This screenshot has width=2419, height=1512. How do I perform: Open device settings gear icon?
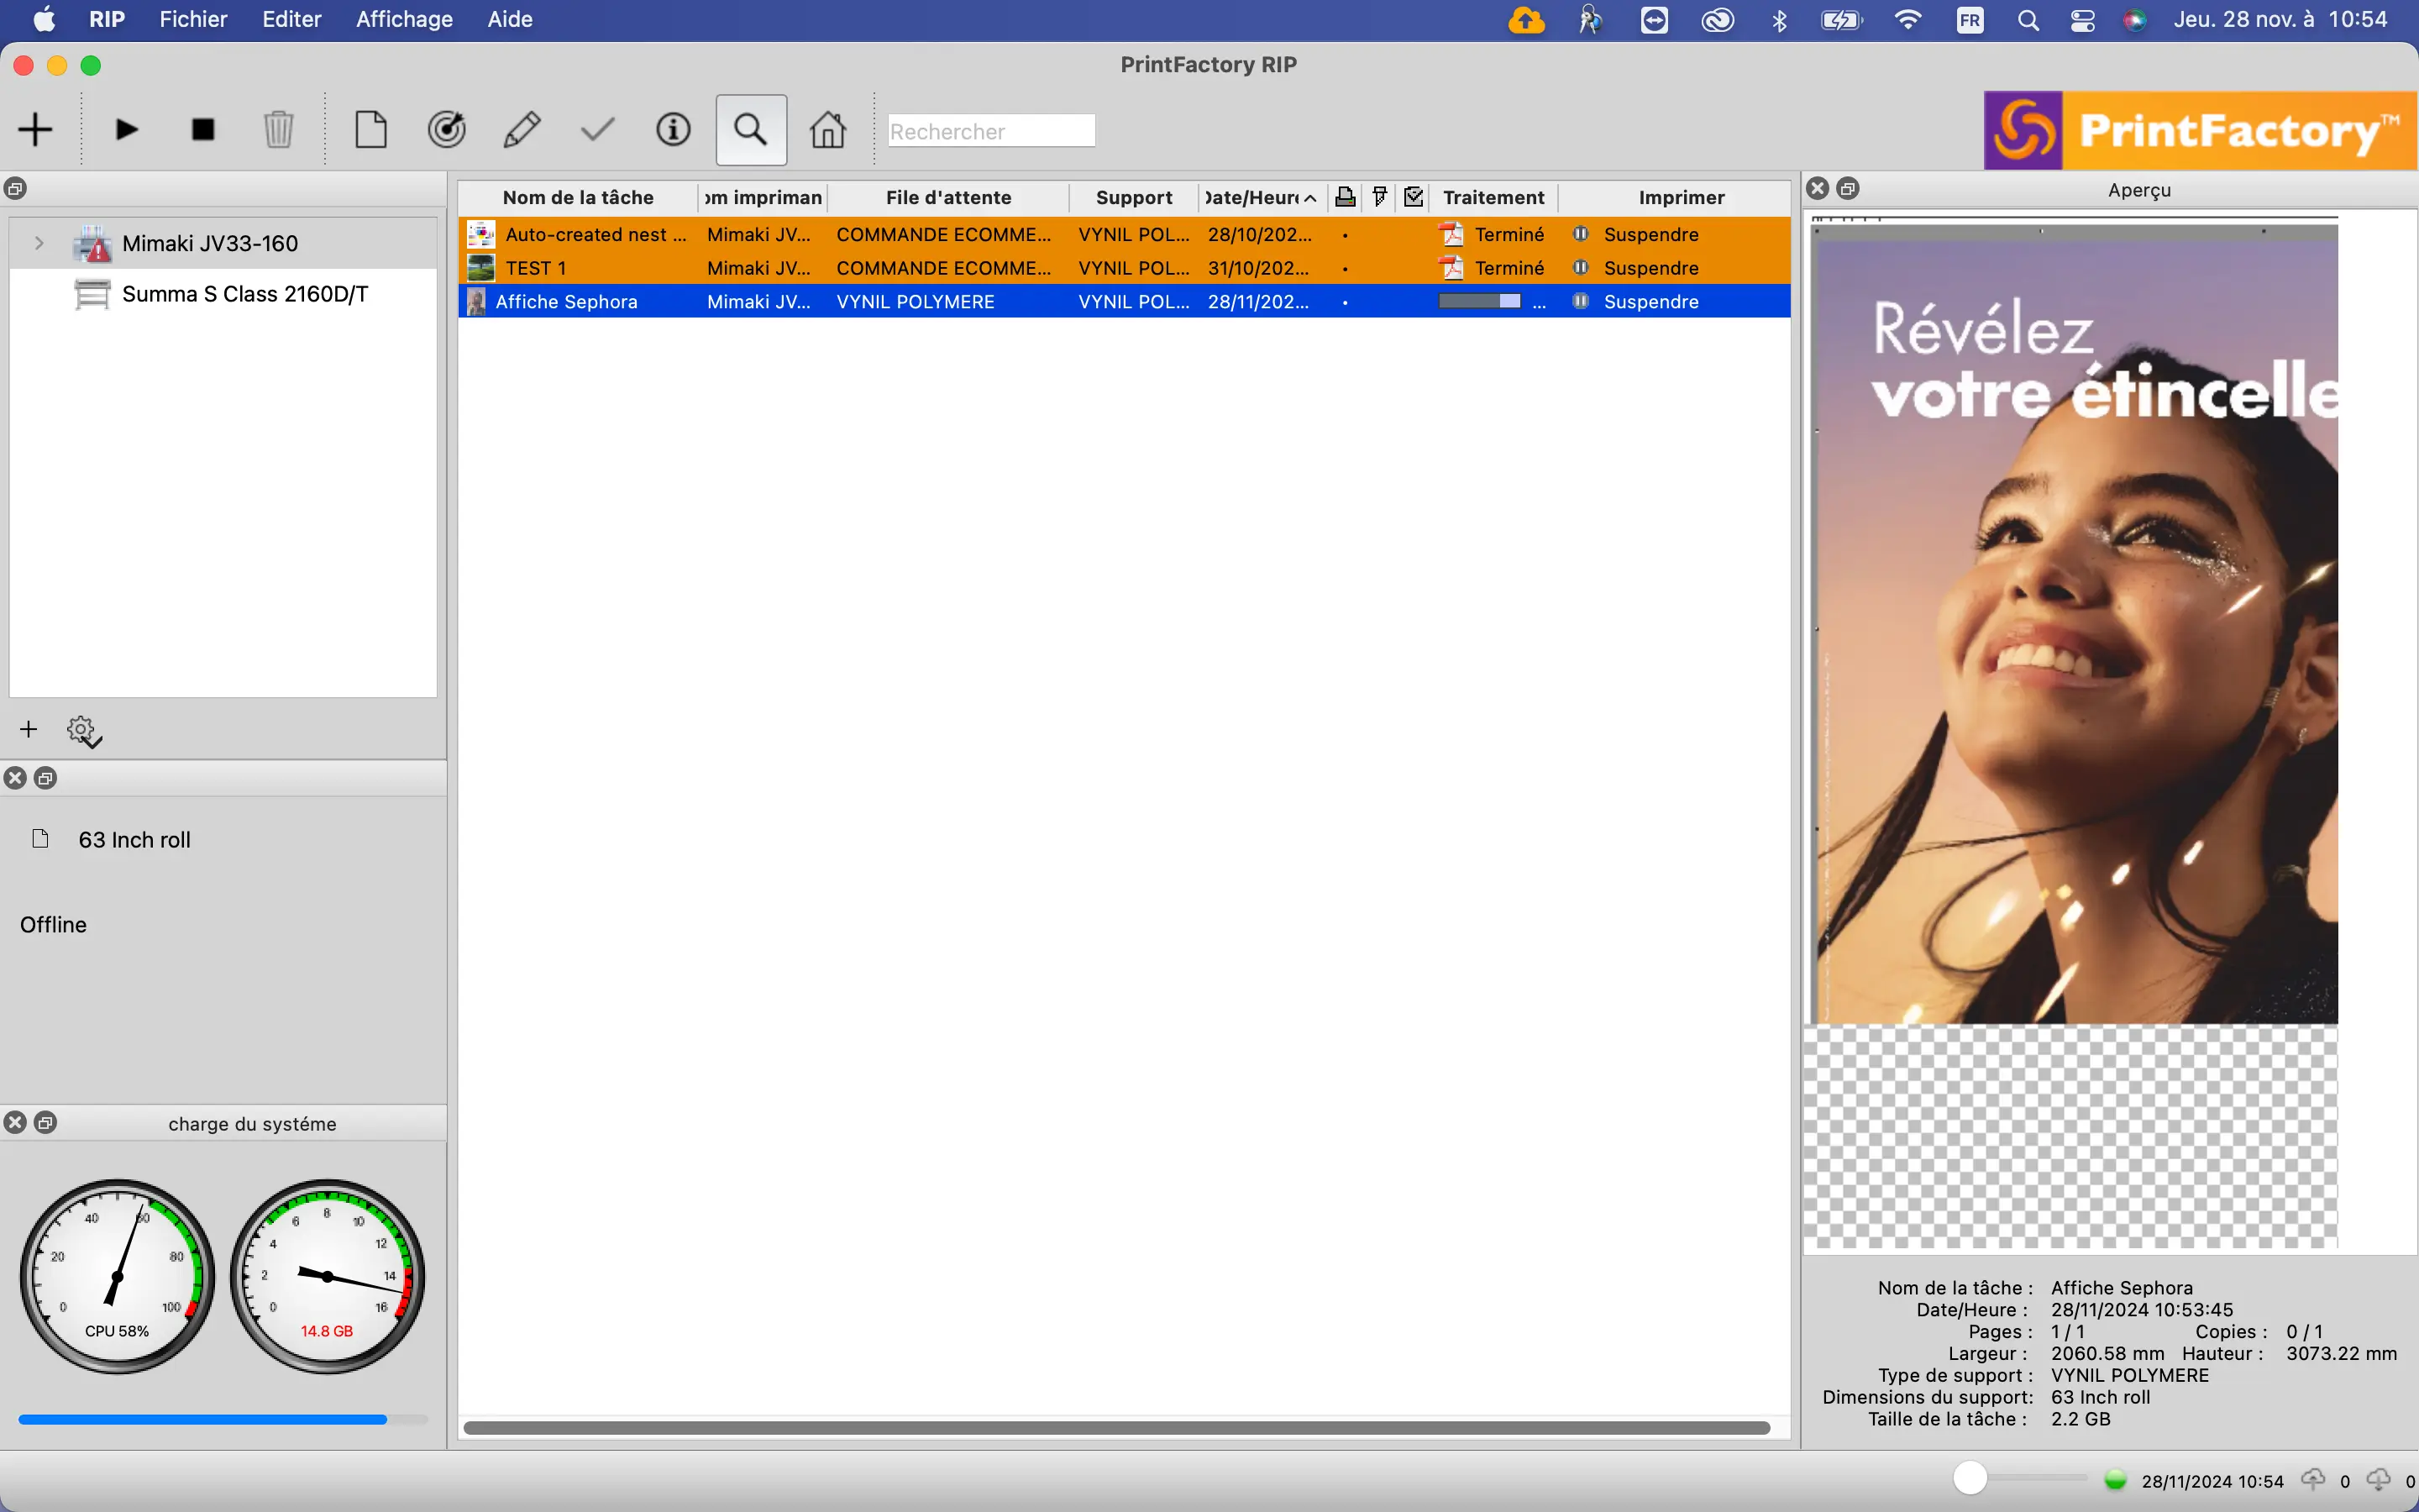point(84,731)
